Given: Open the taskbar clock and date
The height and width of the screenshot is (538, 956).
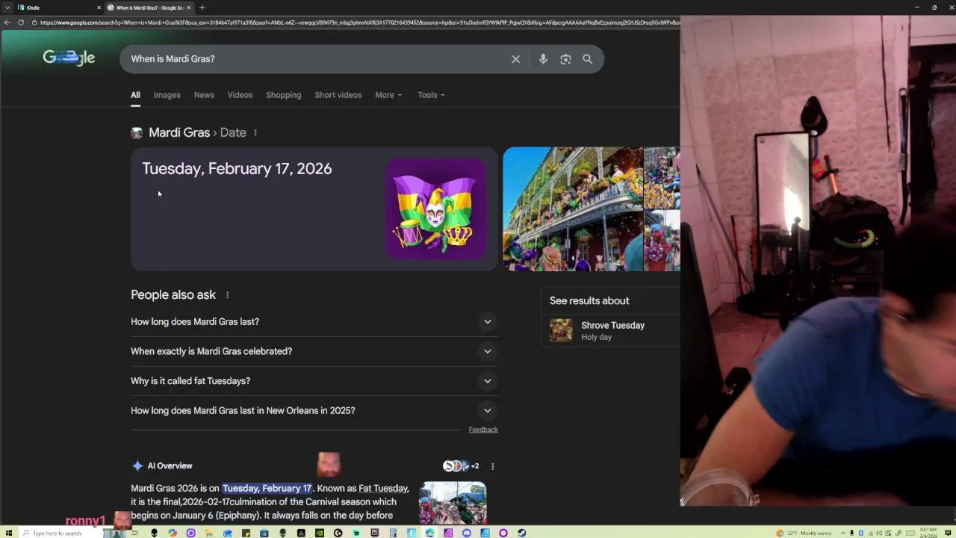Looking at the screenshot, I should click(x=929, y=533).
